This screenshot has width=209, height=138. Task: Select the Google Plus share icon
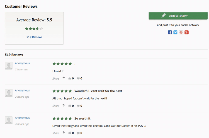tap(186, 32)
